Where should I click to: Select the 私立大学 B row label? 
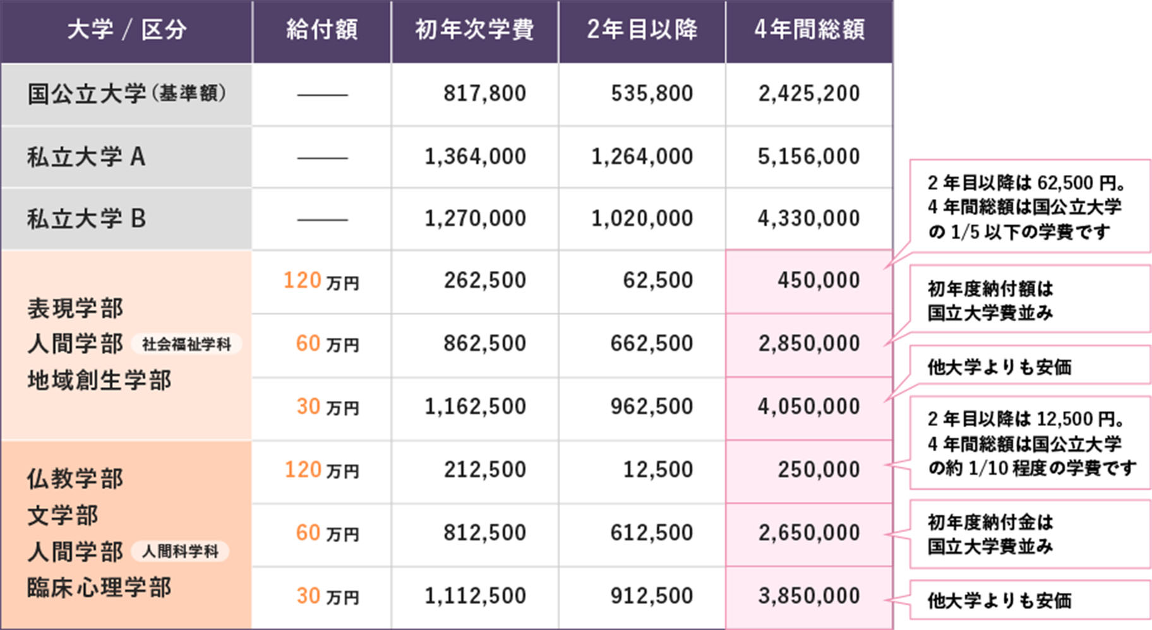(126, 219)
